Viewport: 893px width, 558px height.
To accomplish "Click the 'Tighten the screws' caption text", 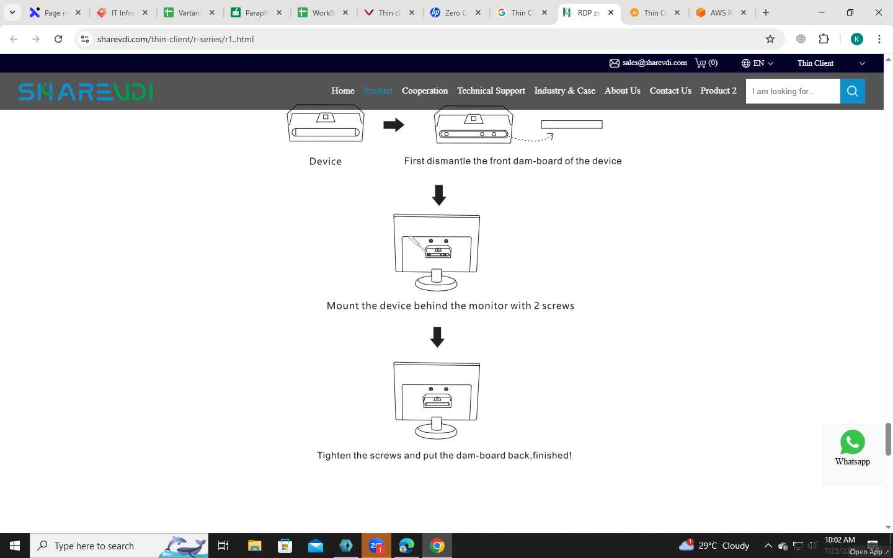I will tap(444, 455).
